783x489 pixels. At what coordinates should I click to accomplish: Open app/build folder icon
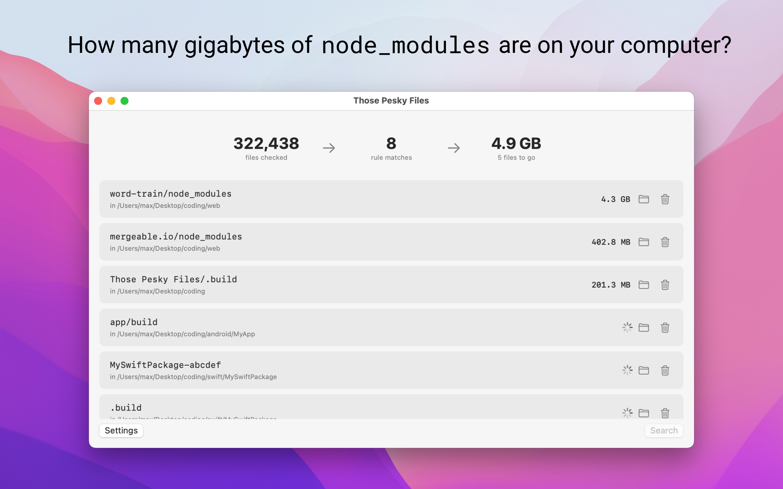point(644,328)
